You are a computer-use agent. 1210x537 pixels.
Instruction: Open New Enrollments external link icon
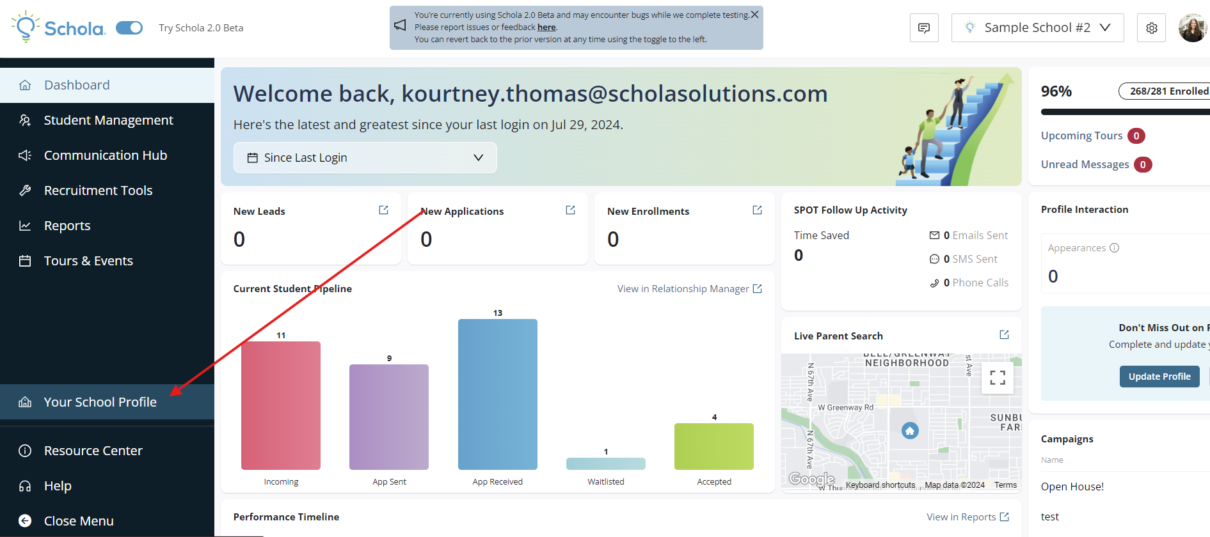click(x=758, y=210)
